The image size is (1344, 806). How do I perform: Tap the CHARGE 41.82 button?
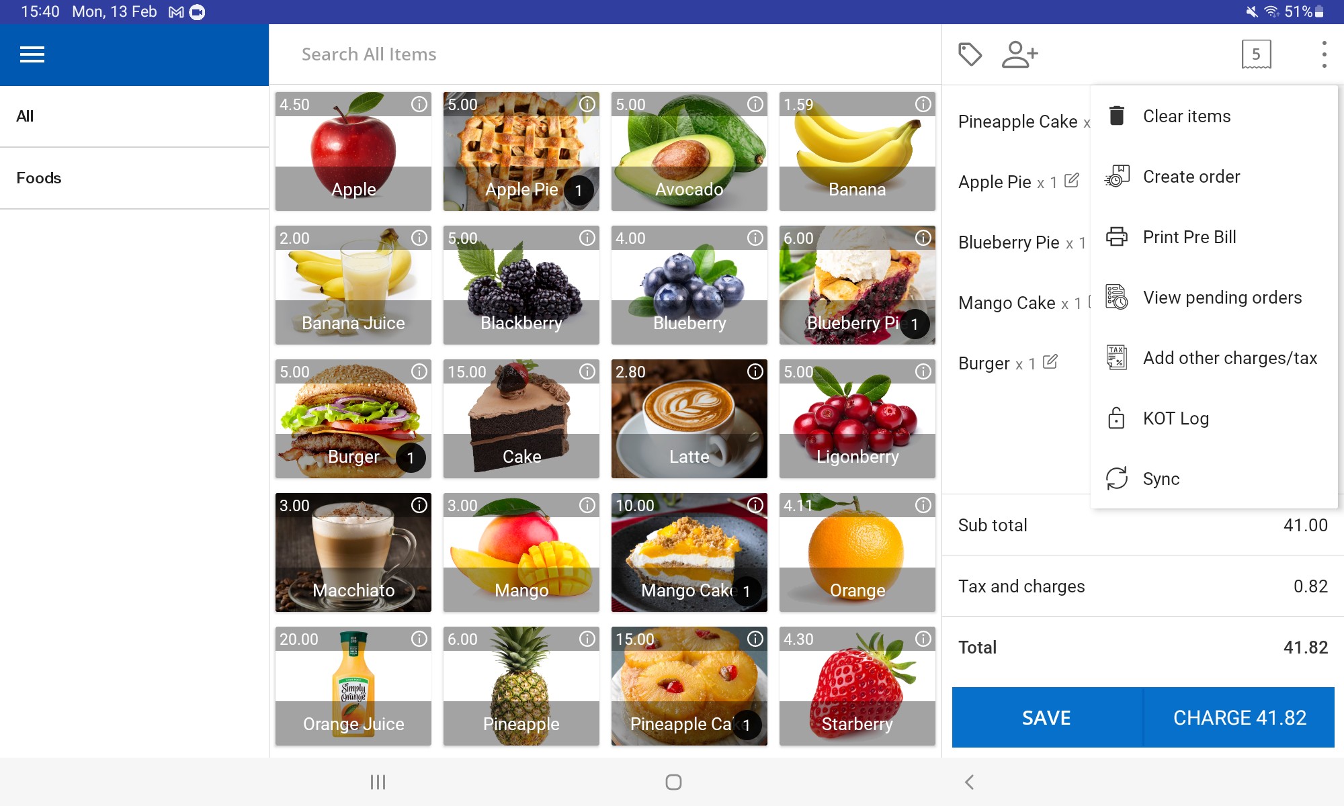[x=1239, y=717]
